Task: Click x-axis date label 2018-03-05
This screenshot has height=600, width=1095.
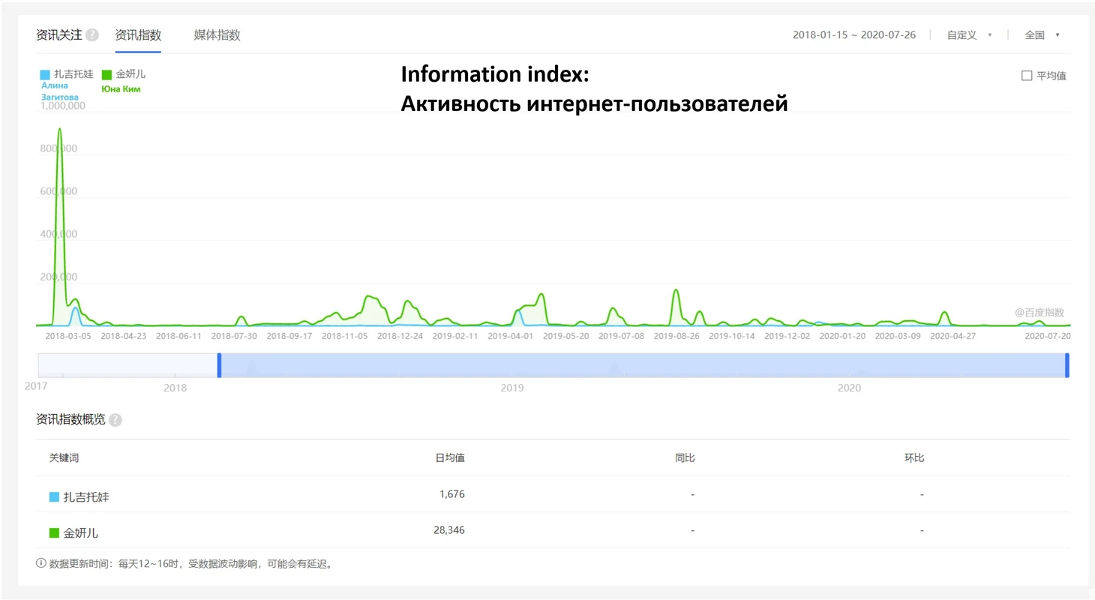Action: pyautogui.click(x=68, y=336)
